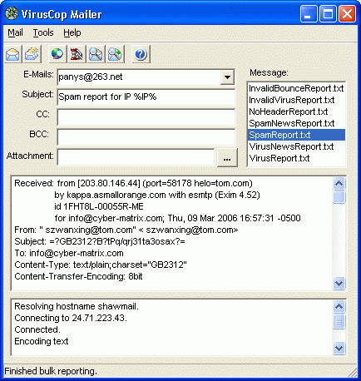Click the header pane scroll up arrow
The image size is (361, 381).
tap(339, 183)
